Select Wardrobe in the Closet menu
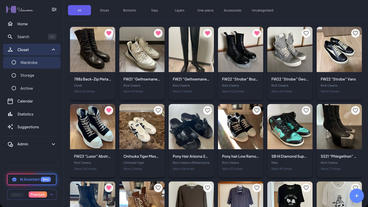The height and width of the screenshot is (207, 368). pos(32,63)
